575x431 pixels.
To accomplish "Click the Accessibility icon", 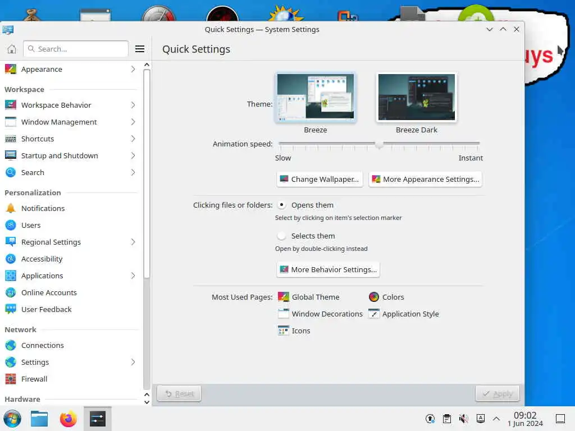I will point(11,259).
